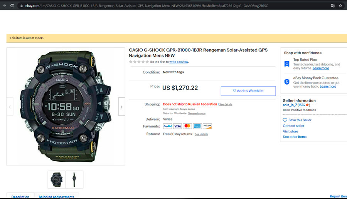Show previous product image with left arrow
This screenshot has width=347, height=199.
pyautogui.click(x=10, y=107)
